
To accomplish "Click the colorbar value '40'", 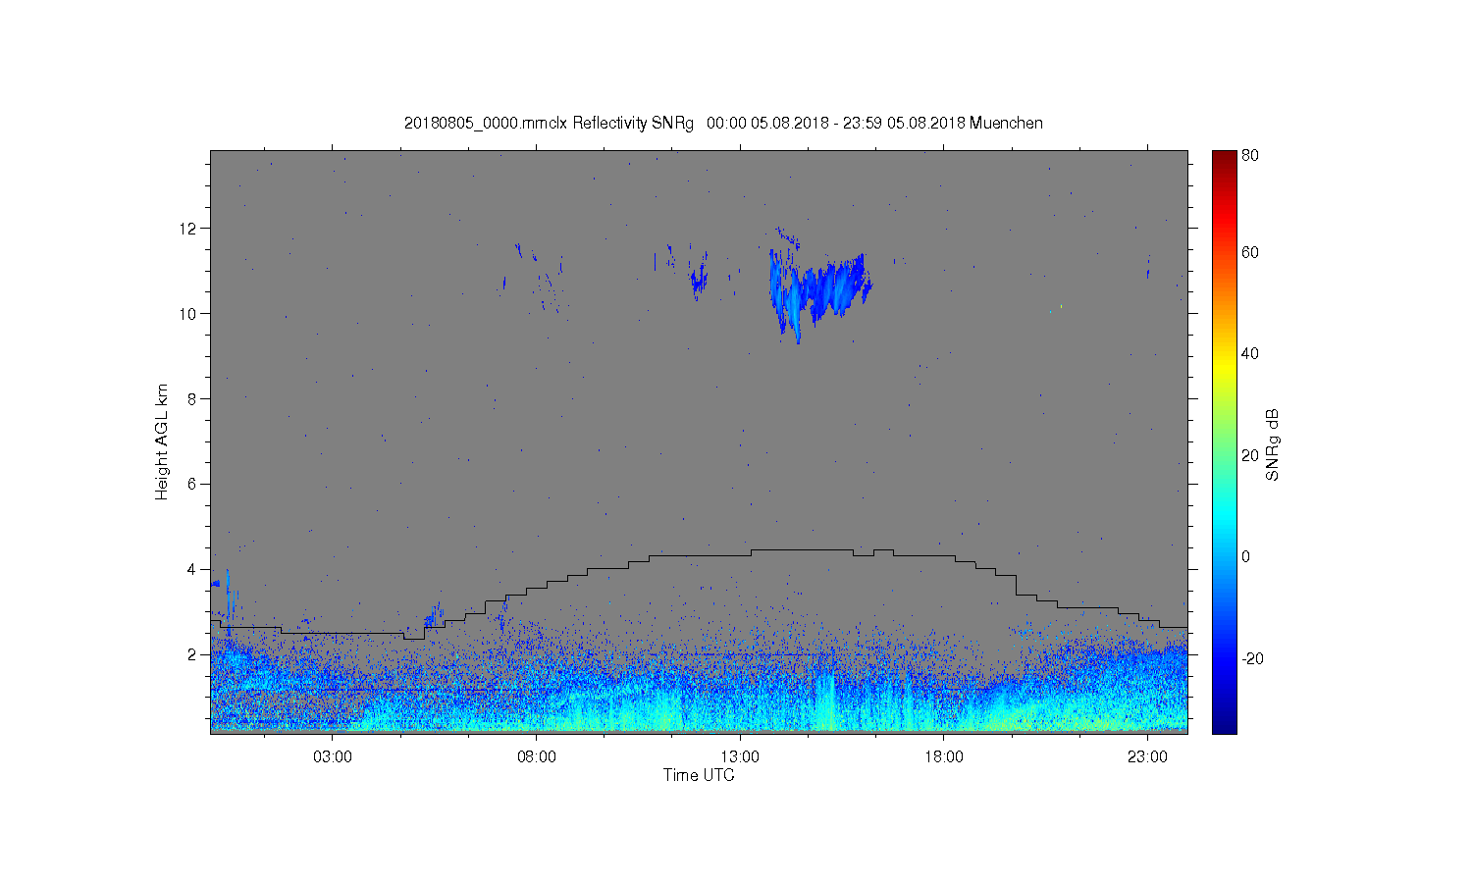I will (x=1250, y=354).
